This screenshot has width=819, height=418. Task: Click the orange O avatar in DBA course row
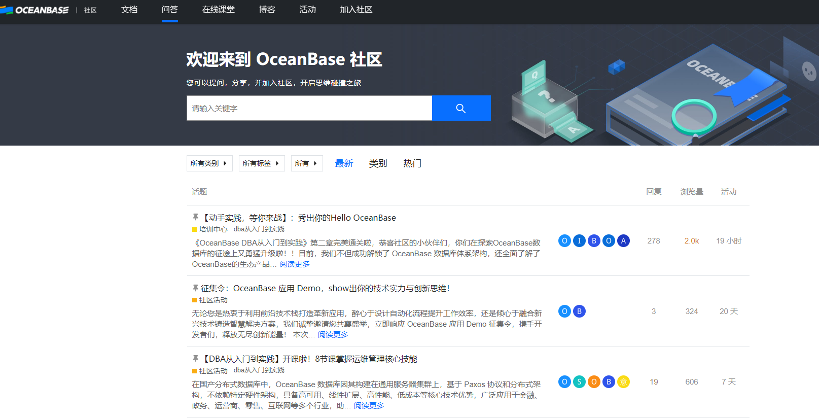click(594, 381)
